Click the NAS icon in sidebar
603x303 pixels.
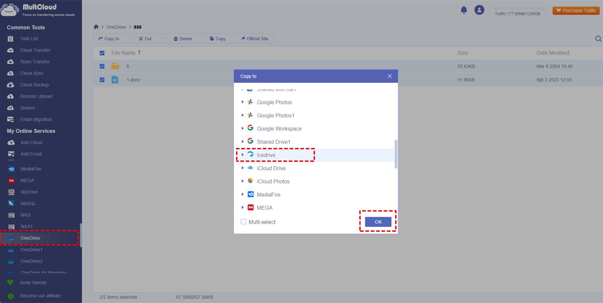(11, 215)
